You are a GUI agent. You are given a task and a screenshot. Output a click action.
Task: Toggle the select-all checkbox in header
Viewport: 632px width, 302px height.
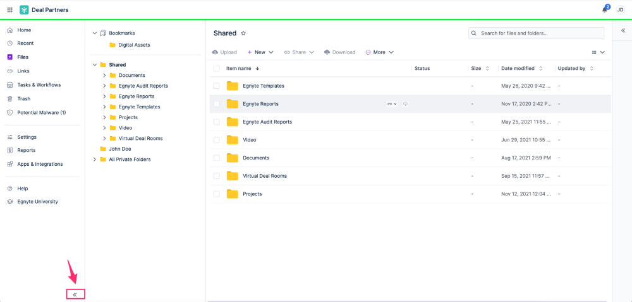pos(216,68)
